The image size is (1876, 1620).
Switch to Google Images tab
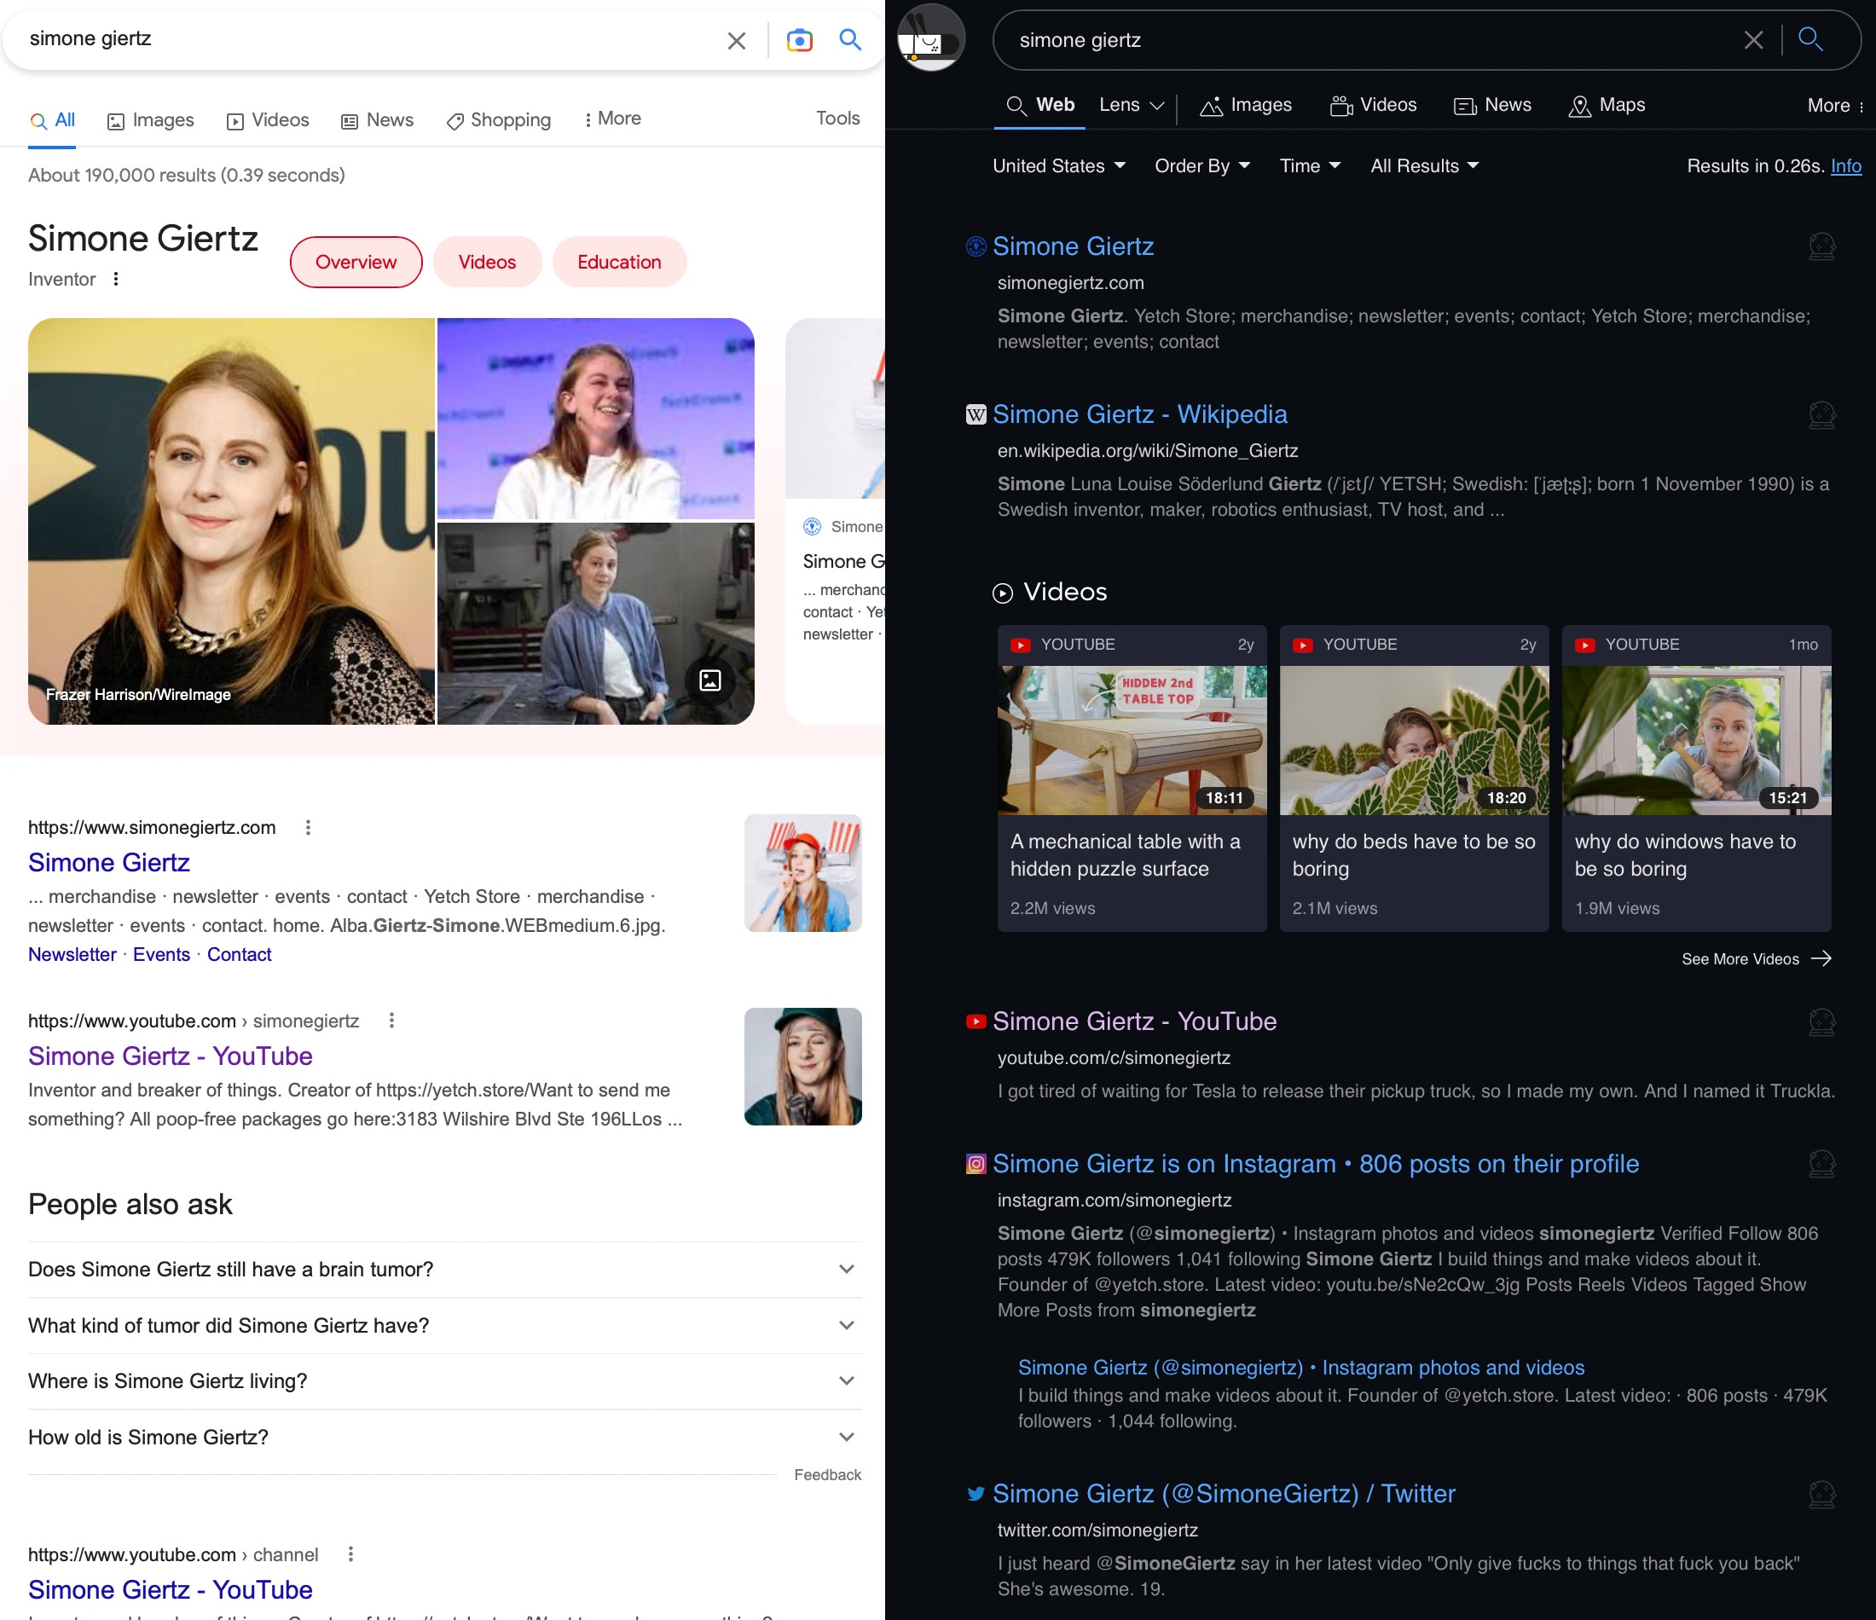point(150,120)
